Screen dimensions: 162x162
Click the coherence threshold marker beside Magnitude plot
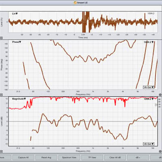pos(156,105)
